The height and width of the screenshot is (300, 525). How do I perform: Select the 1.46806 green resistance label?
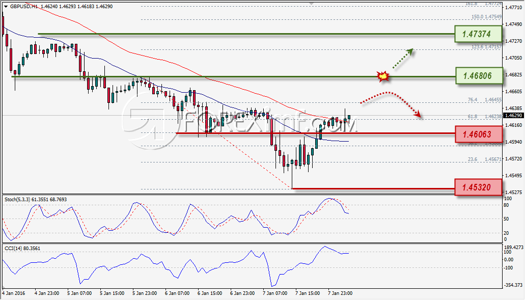(x=479, y=76)
